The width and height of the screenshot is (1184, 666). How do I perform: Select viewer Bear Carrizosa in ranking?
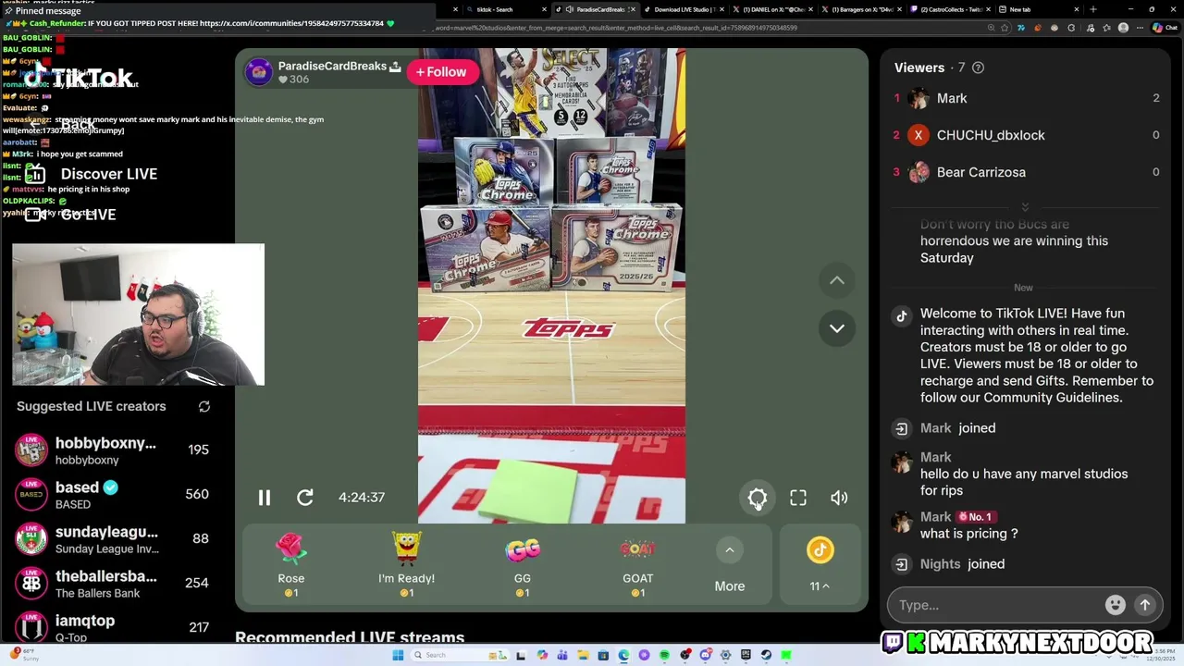[x=1025, y=172]
